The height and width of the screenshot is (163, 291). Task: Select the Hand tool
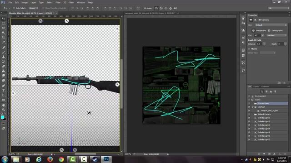click(3, 105)
